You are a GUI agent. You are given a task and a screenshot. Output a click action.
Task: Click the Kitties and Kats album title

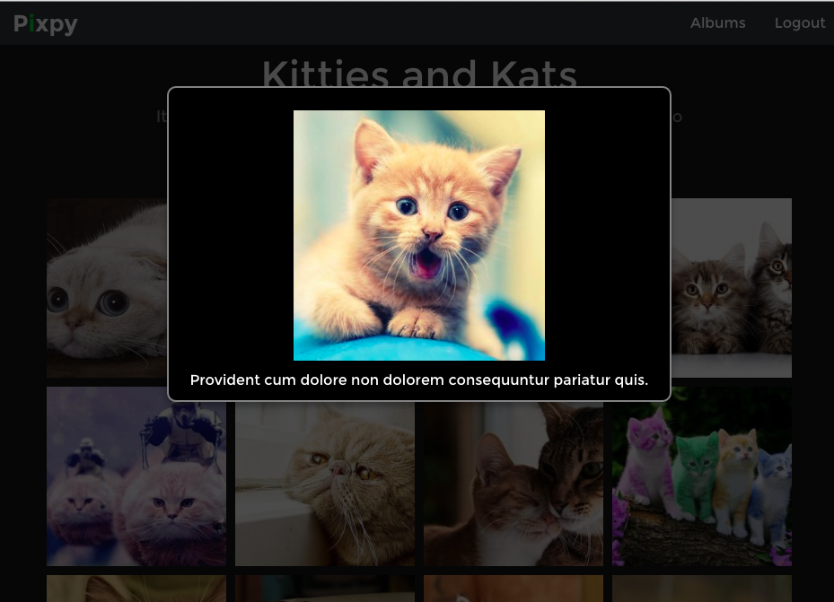pos(419,73)
